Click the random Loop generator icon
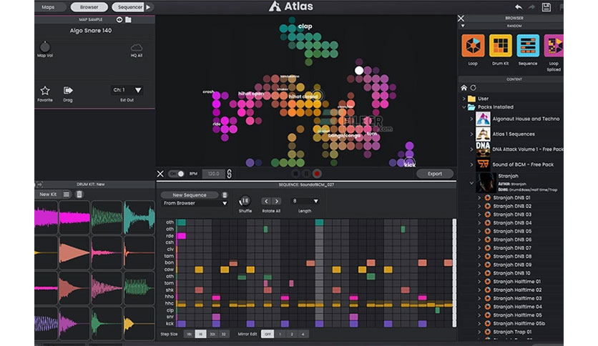Image resolution: width=598 pixels, height=346 pixels. click(473, 46)
